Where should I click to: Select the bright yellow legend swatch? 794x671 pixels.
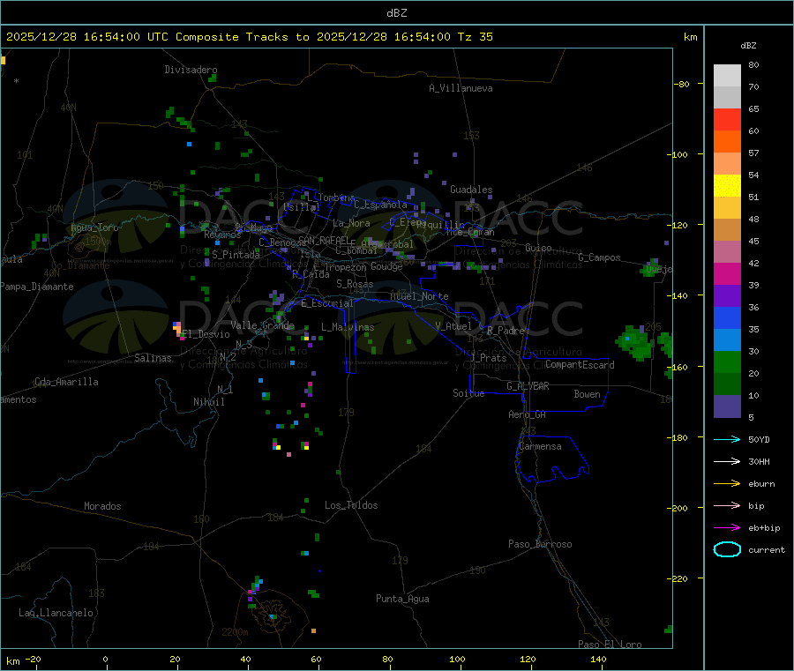point(727,185)
